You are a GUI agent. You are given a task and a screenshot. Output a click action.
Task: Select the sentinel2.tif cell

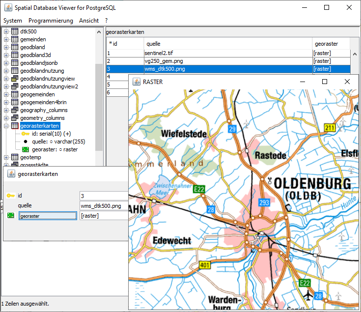click(x=228, y=53)
